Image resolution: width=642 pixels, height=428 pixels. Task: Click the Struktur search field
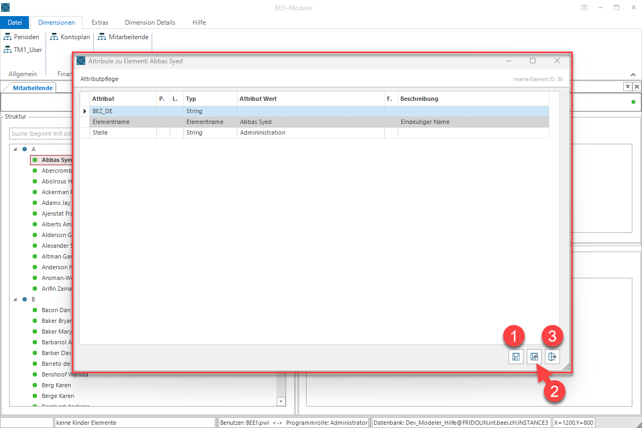(x=41, y=134)
